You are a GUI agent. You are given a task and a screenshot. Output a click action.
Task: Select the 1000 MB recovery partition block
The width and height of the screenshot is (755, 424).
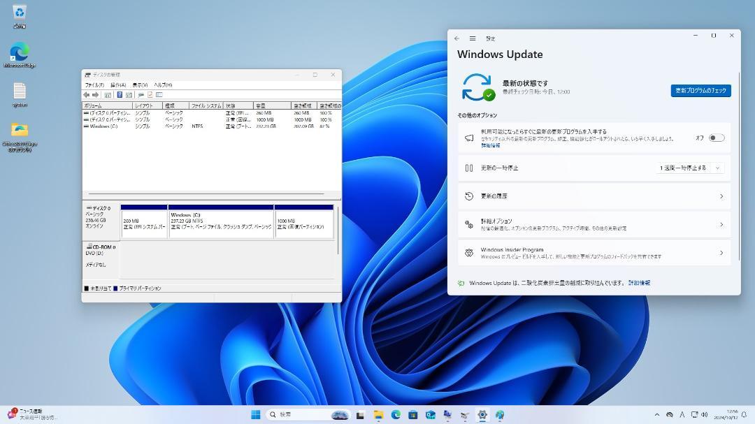click(304, 221)
